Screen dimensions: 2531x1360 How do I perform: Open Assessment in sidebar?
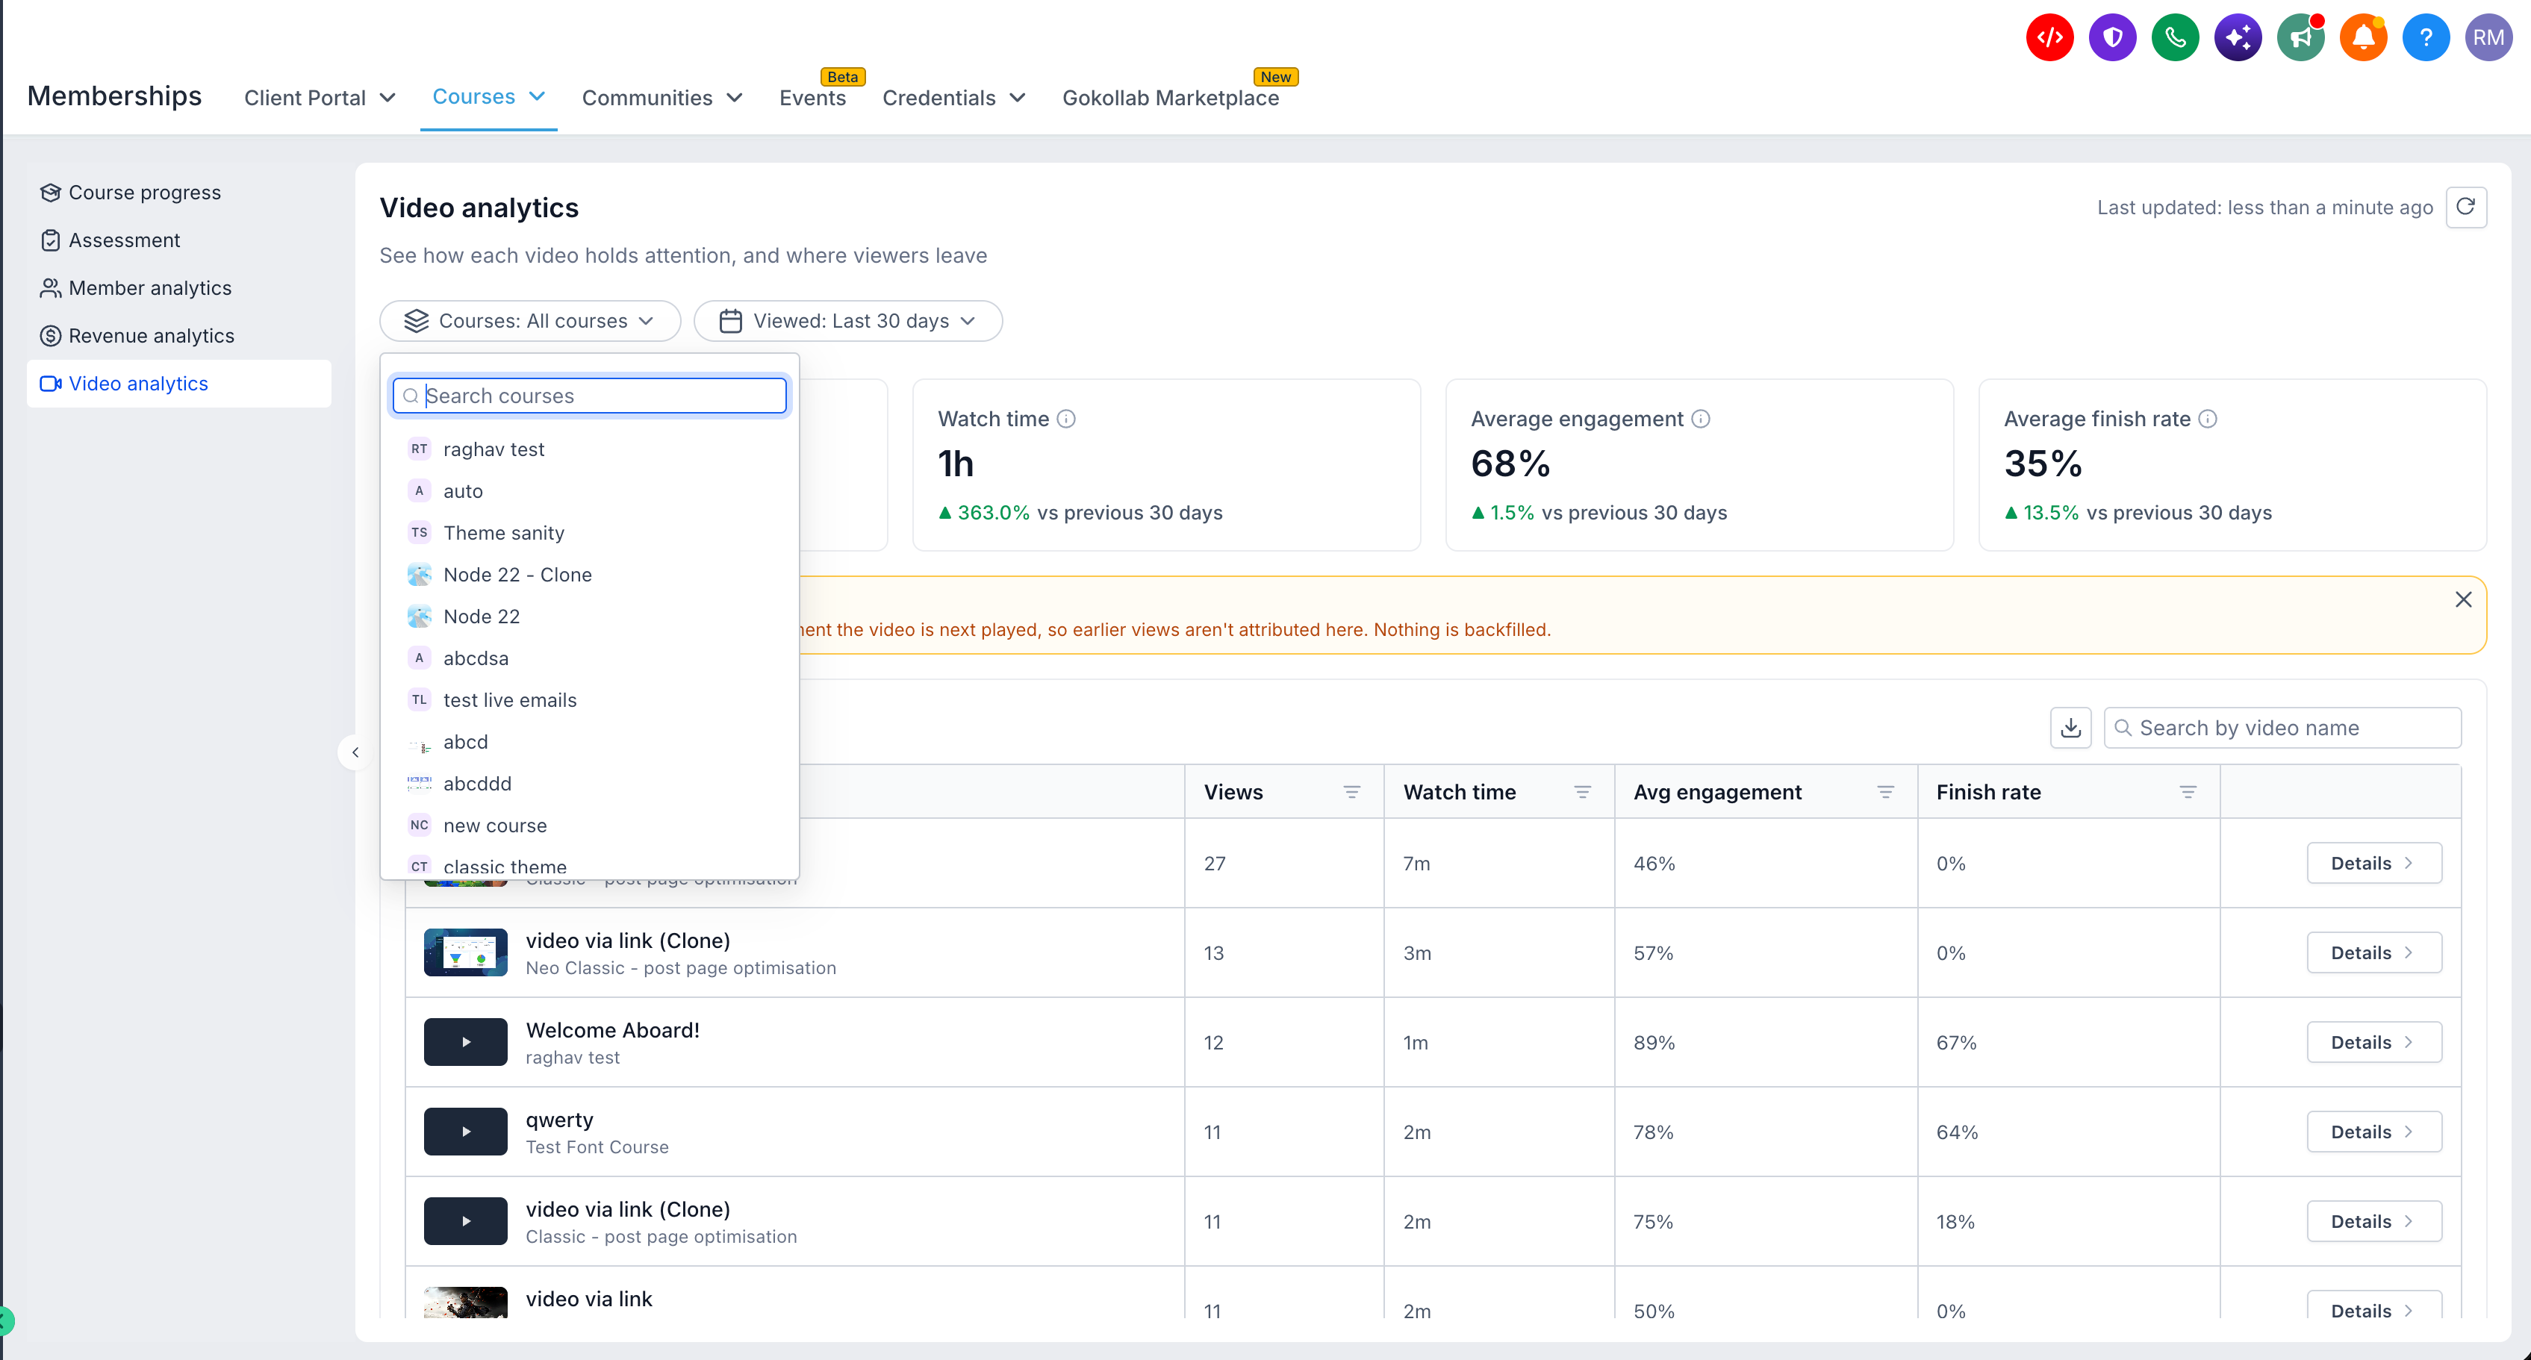pos(179,240)
